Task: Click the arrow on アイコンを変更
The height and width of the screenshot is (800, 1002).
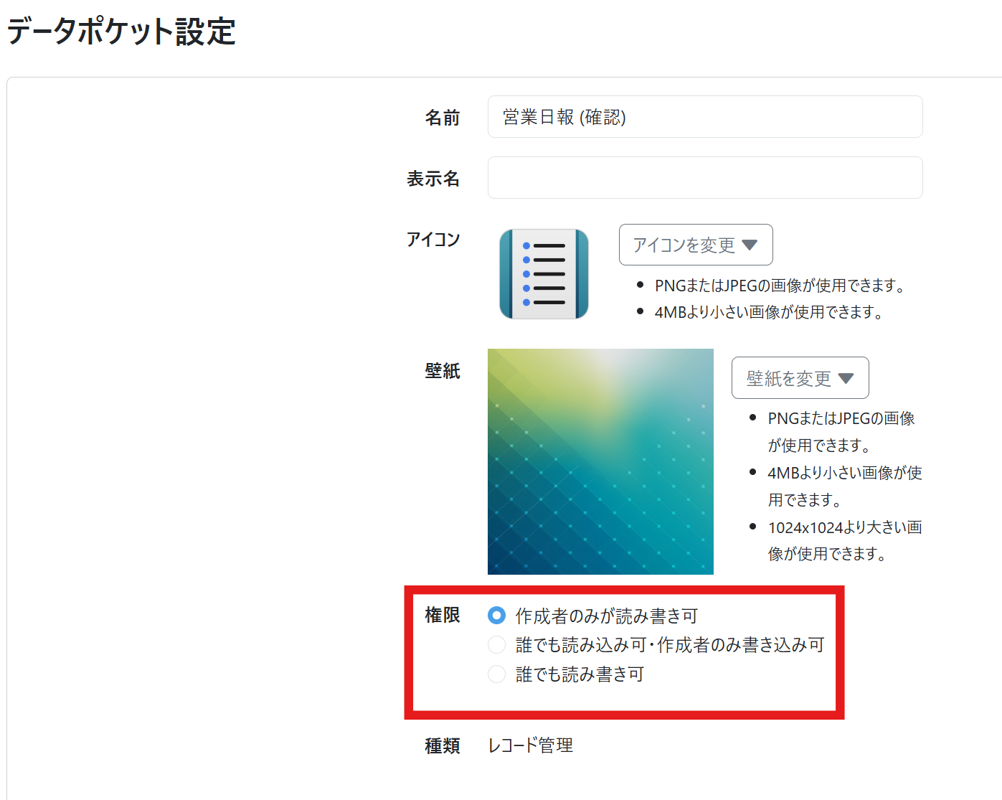Action: [750, 245]
